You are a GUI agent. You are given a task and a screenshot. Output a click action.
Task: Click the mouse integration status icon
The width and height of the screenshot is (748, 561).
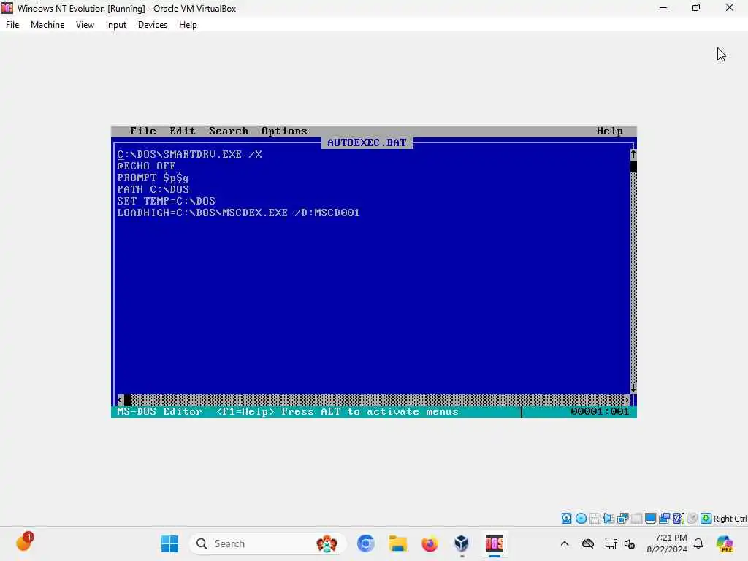coord(692,519)
